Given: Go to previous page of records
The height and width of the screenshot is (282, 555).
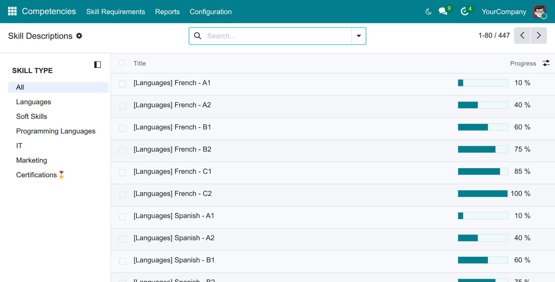Looking at the screenshot, I should click(x=522, y=36).
